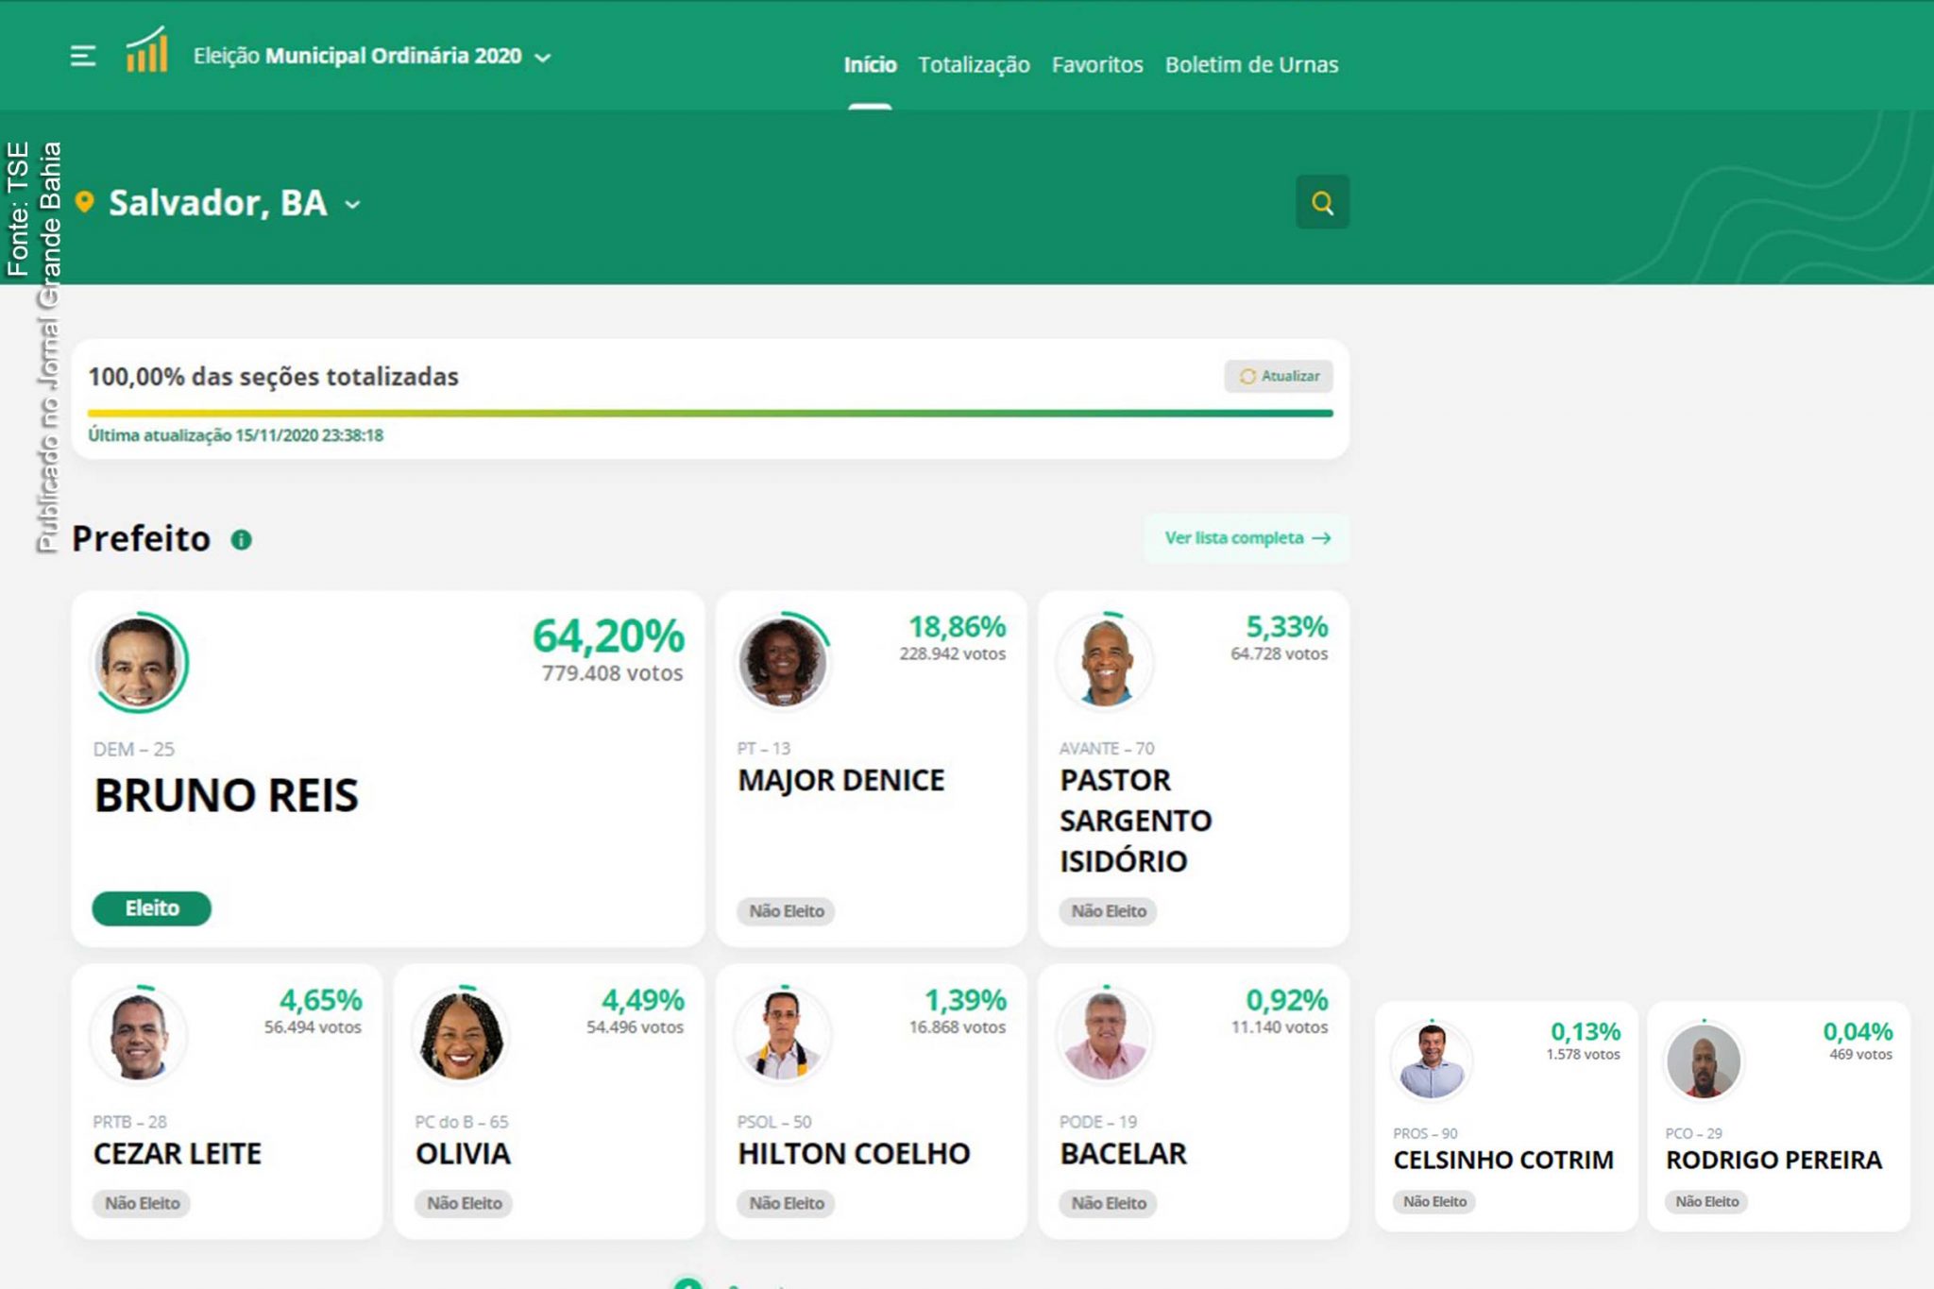
Task: Click Não Eleito badge on Major Denice
Action: click(786, 911)
